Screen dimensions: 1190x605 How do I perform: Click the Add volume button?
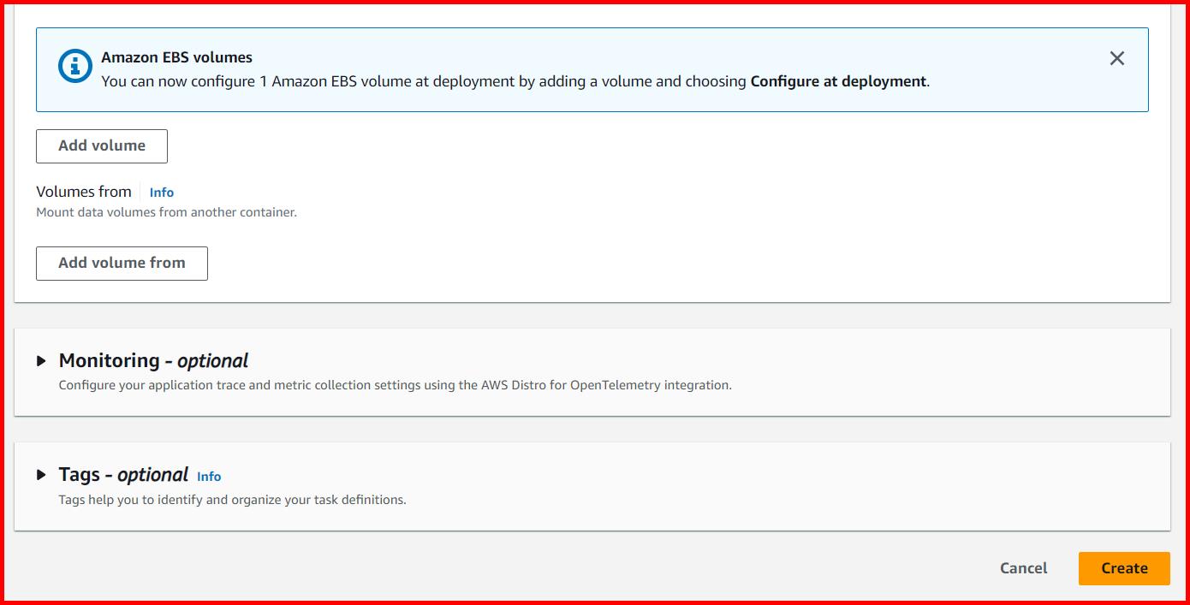(x=101, y=145)
